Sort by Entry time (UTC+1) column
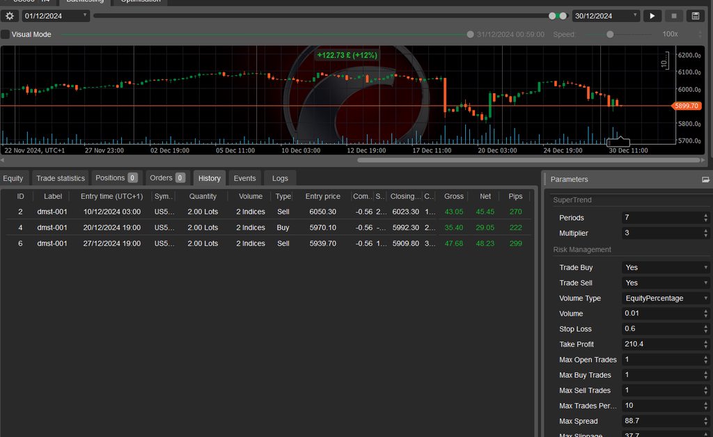The height and width of the screenshot is (437, 713). (112, 196)
